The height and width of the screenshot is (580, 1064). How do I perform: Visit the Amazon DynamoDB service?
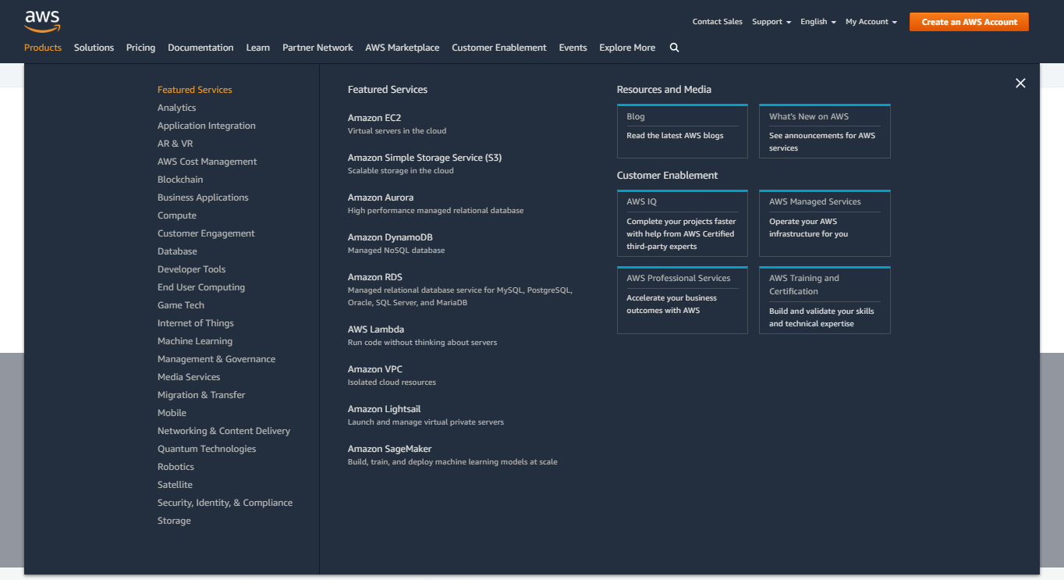click(x=390, y=237)
